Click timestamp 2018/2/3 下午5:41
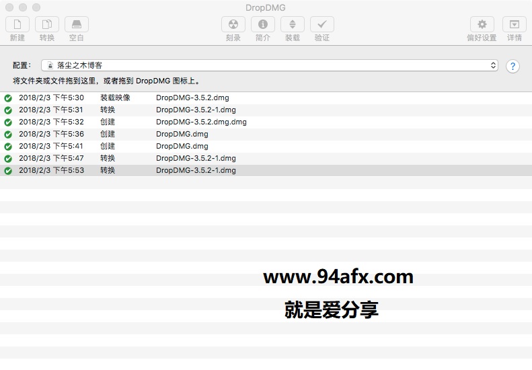532x370 pixels. 51,146
